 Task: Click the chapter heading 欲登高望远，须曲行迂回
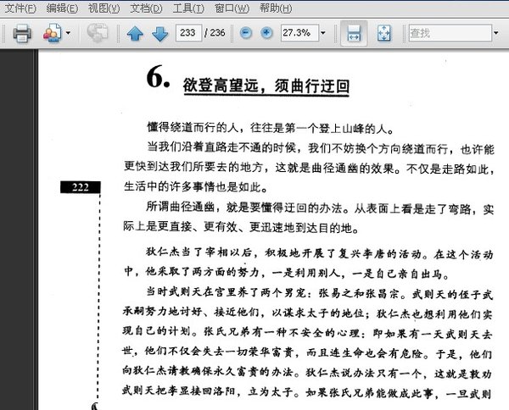266,86
